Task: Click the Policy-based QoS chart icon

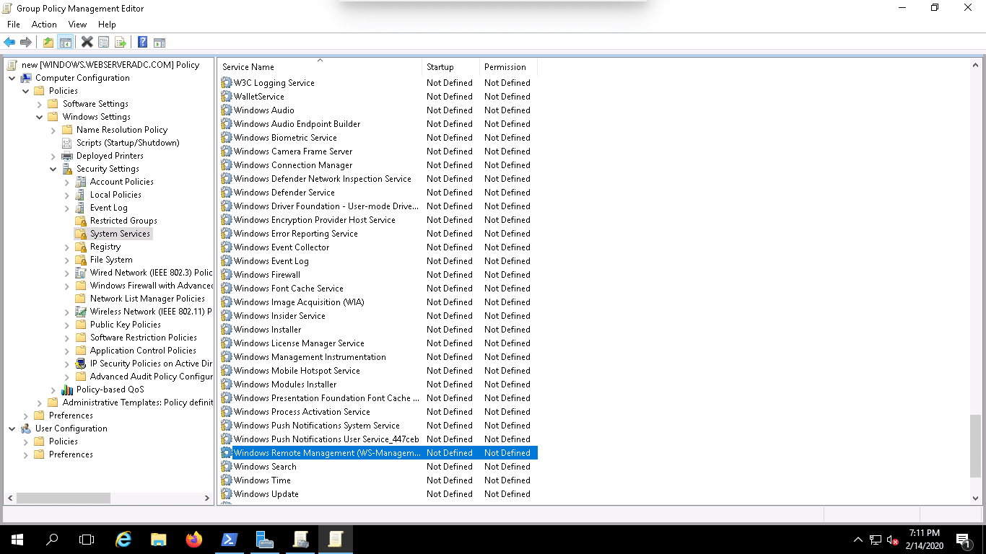Action: point(67,390)
